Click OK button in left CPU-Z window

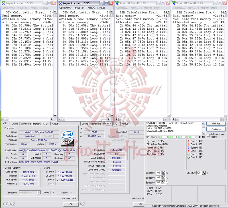(71, 204)
